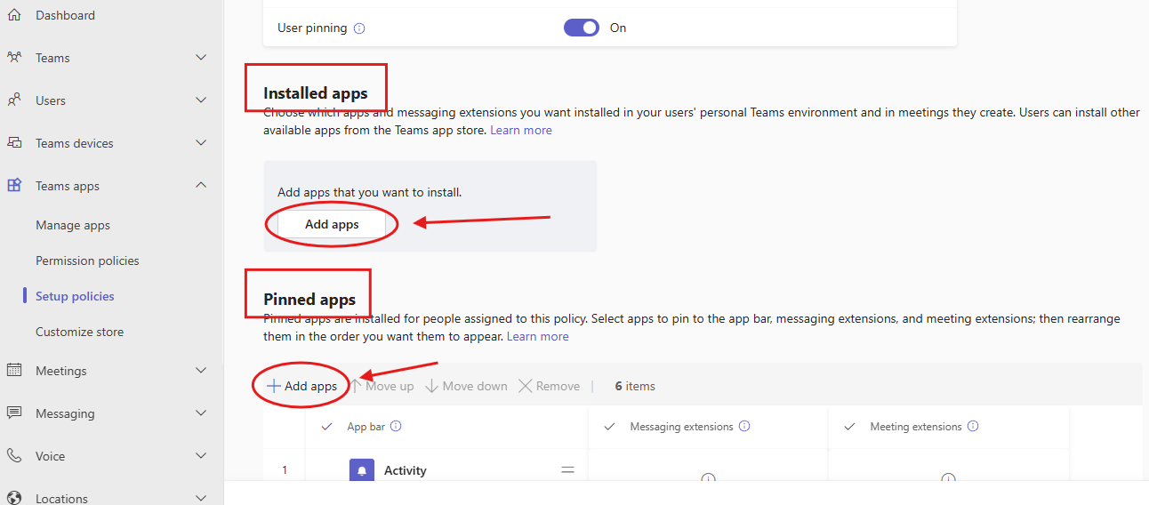Toggle the App bar column checkmark
Image resolution: width=1149 pixels, height=505 pixels.
click(326, 427)
